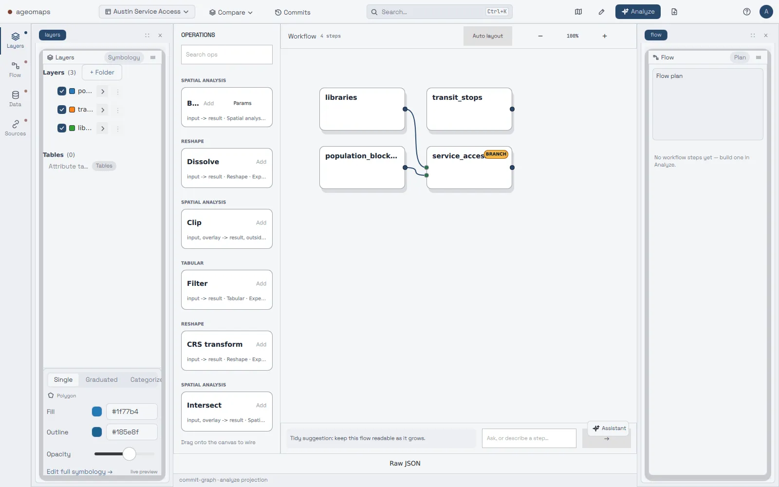Switch to the Plan tab in Flow

point(740,57)
